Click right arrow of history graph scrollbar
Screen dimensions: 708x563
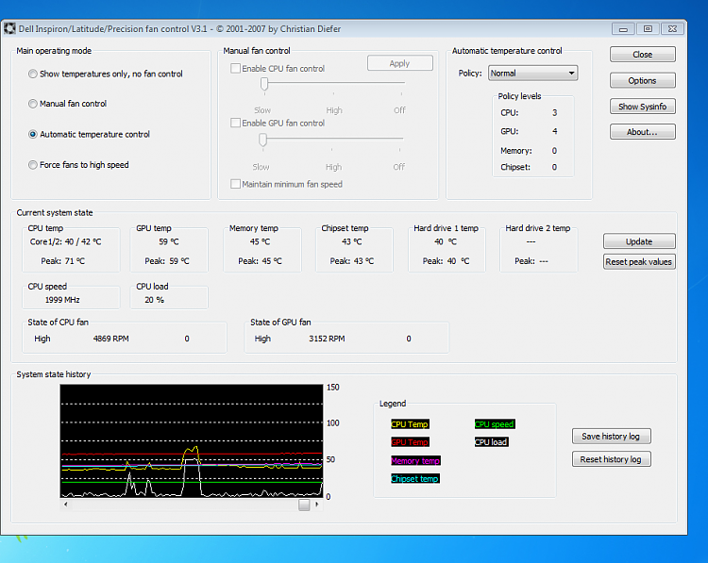pos(317,505)
